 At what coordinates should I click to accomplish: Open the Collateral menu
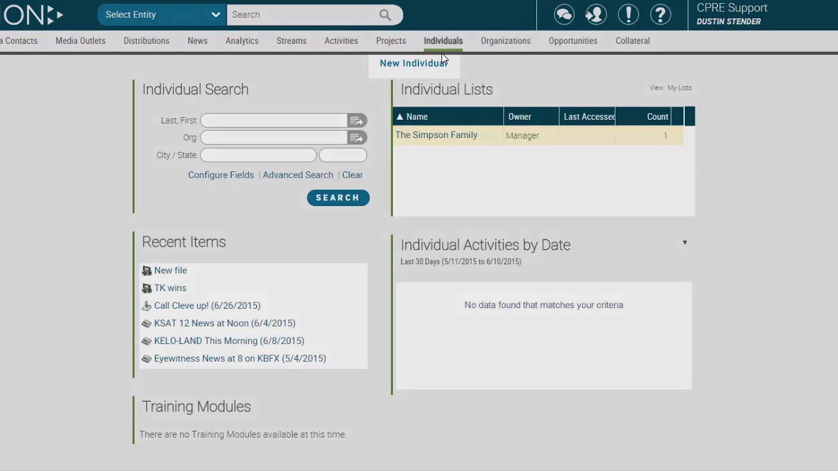[632, 41]
